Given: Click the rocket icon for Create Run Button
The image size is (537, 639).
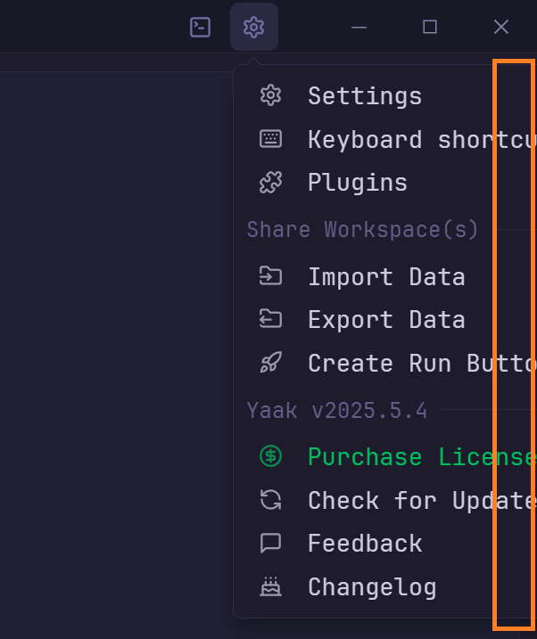Looking at the screenshot, I should point(270,363).
